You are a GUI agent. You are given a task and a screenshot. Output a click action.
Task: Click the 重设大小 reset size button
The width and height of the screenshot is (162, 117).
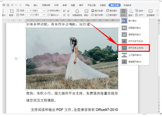pos(53,15)
